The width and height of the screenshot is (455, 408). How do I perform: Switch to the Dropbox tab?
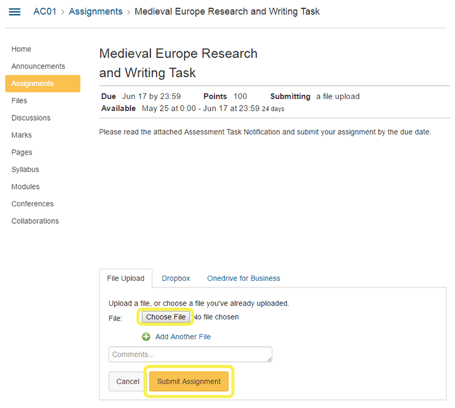[x=176, y=279]
